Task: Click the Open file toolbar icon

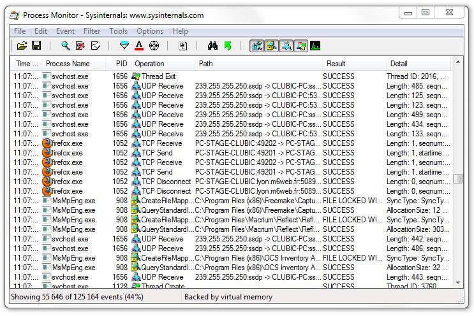Action: 22,46
